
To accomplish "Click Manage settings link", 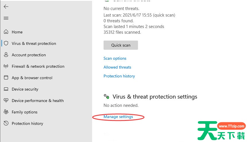I will (118, 117).
